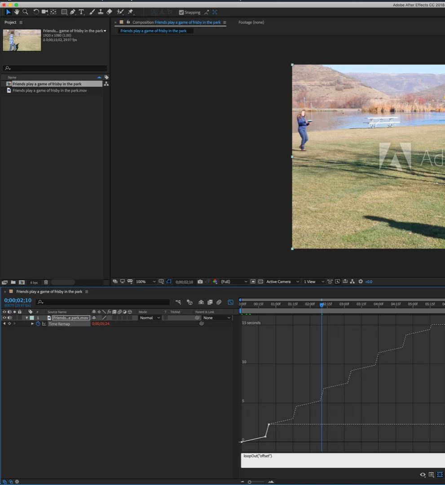Select the Rectangle shape tool
This screenshot has height=485, width=445.
tap(64, 12)
